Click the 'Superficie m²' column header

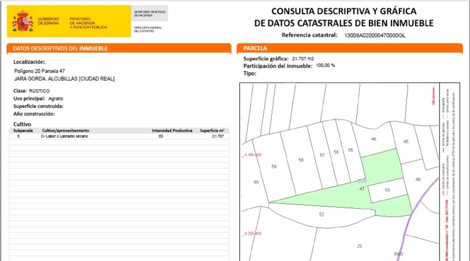click(212, 130)
